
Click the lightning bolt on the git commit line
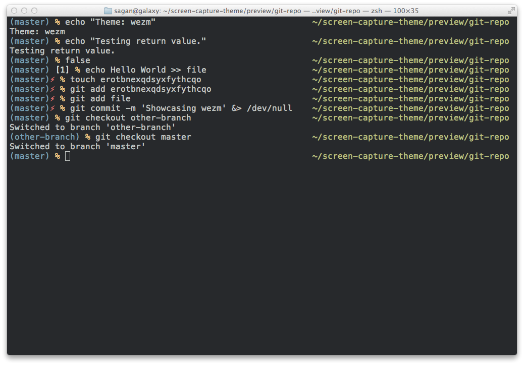click(x=53, y=108)
